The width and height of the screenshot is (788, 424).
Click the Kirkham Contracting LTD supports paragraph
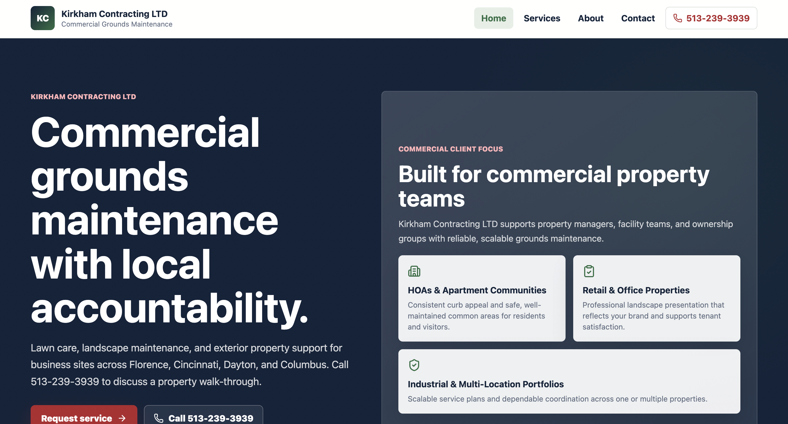pyautogui.click(x=566, y=231)
